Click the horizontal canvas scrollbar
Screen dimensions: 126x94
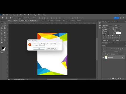point(62,79)
